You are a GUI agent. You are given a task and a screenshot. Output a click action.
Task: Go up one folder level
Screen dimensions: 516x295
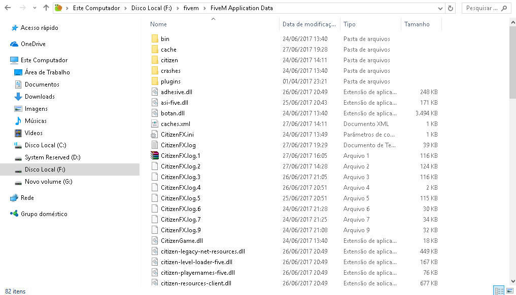46,8
